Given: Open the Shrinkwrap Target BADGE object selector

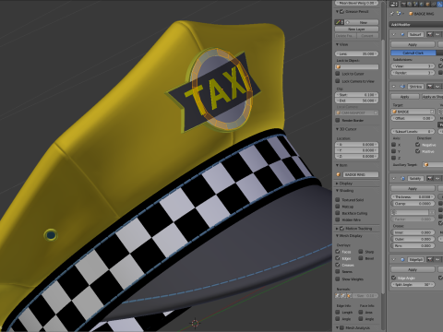Looking at the screenshot, I should tap(413, 112).
